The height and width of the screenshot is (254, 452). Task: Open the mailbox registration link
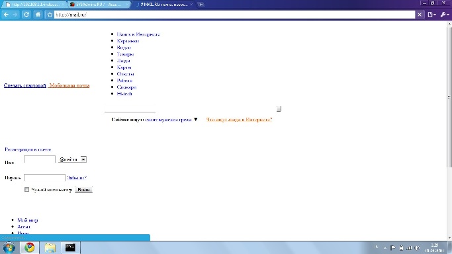(x=28, y=149)
